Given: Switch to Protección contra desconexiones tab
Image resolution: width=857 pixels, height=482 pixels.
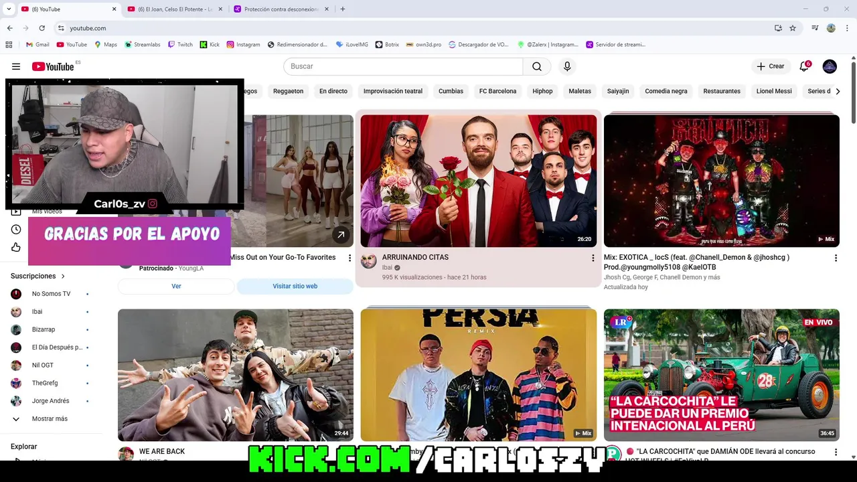Looking at the screenshot, I should pyautogui.click(x=281, y=9).
